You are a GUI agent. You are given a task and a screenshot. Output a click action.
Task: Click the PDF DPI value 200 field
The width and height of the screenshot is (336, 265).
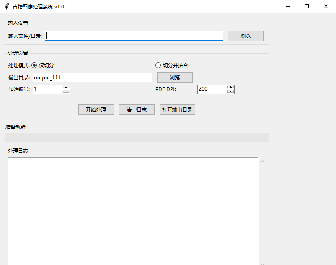pos(212,89)
